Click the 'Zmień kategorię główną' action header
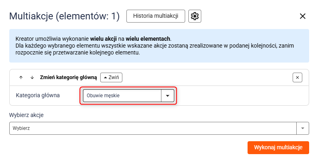Viewport: 318px width, 163px height. 68,77
